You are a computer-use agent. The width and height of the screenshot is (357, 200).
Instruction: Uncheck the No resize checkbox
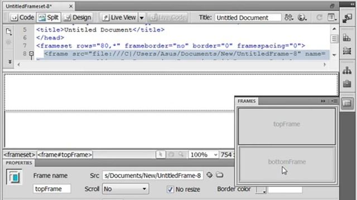coord(170,189)
